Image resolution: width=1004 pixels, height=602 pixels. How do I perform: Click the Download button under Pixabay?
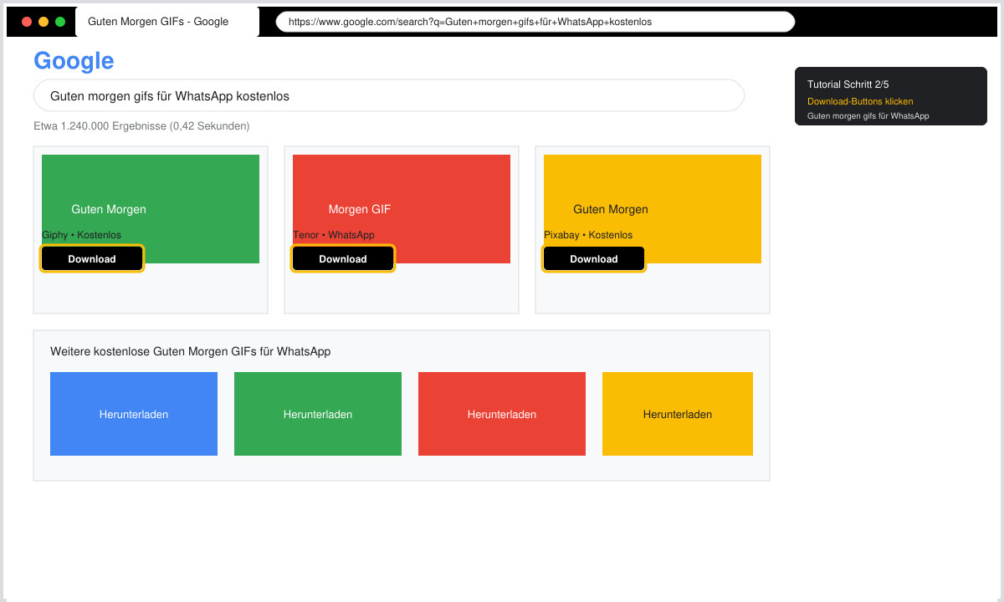coord(594,259)
